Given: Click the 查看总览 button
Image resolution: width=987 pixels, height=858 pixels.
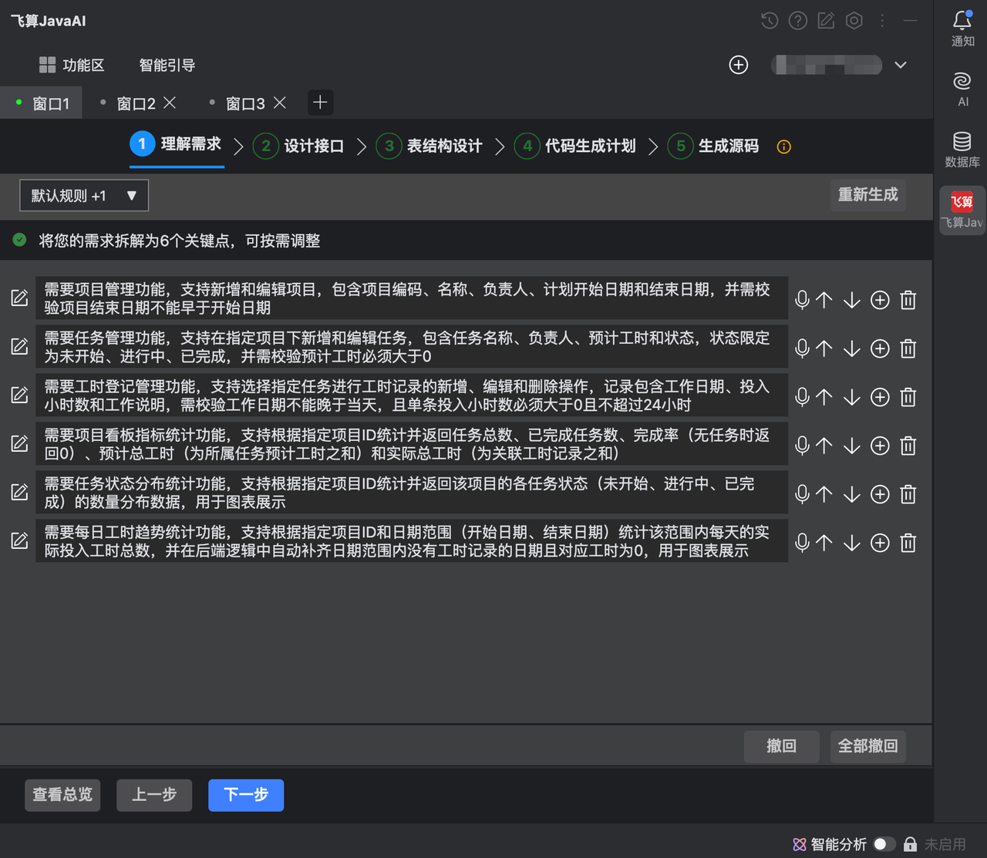Looking at the screenshot, I should pos(62,795).
